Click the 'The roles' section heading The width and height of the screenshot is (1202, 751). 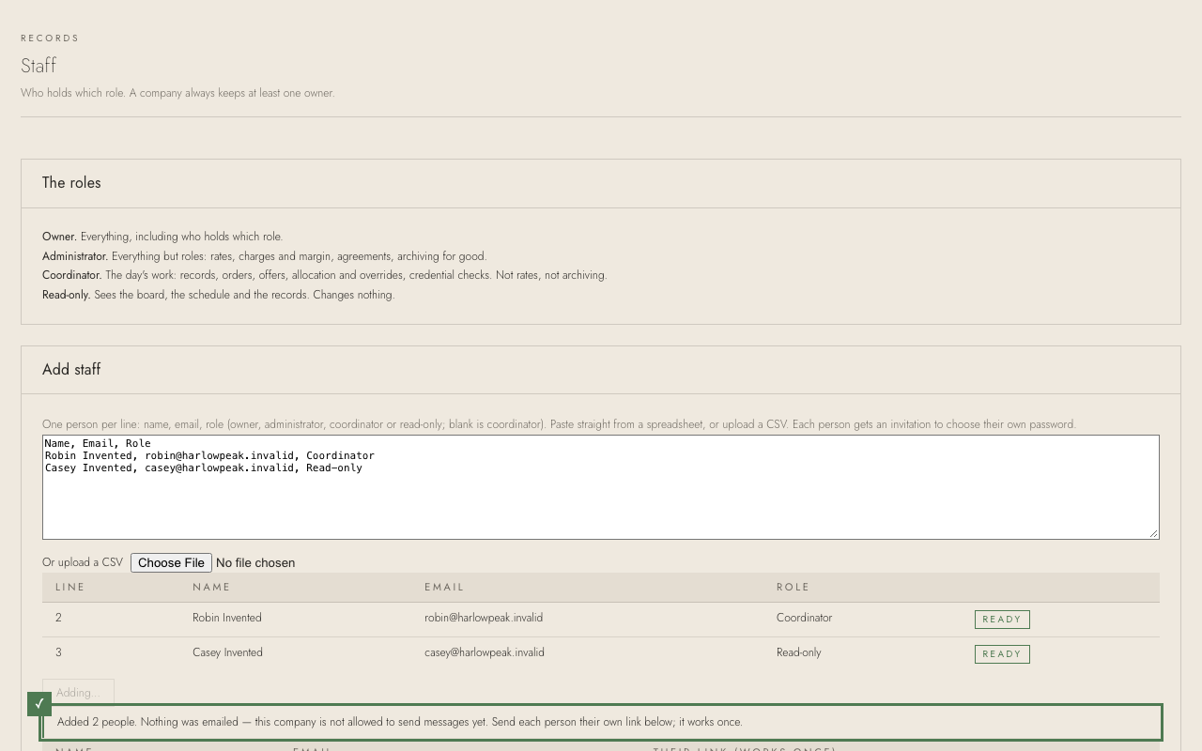(71, 183)
